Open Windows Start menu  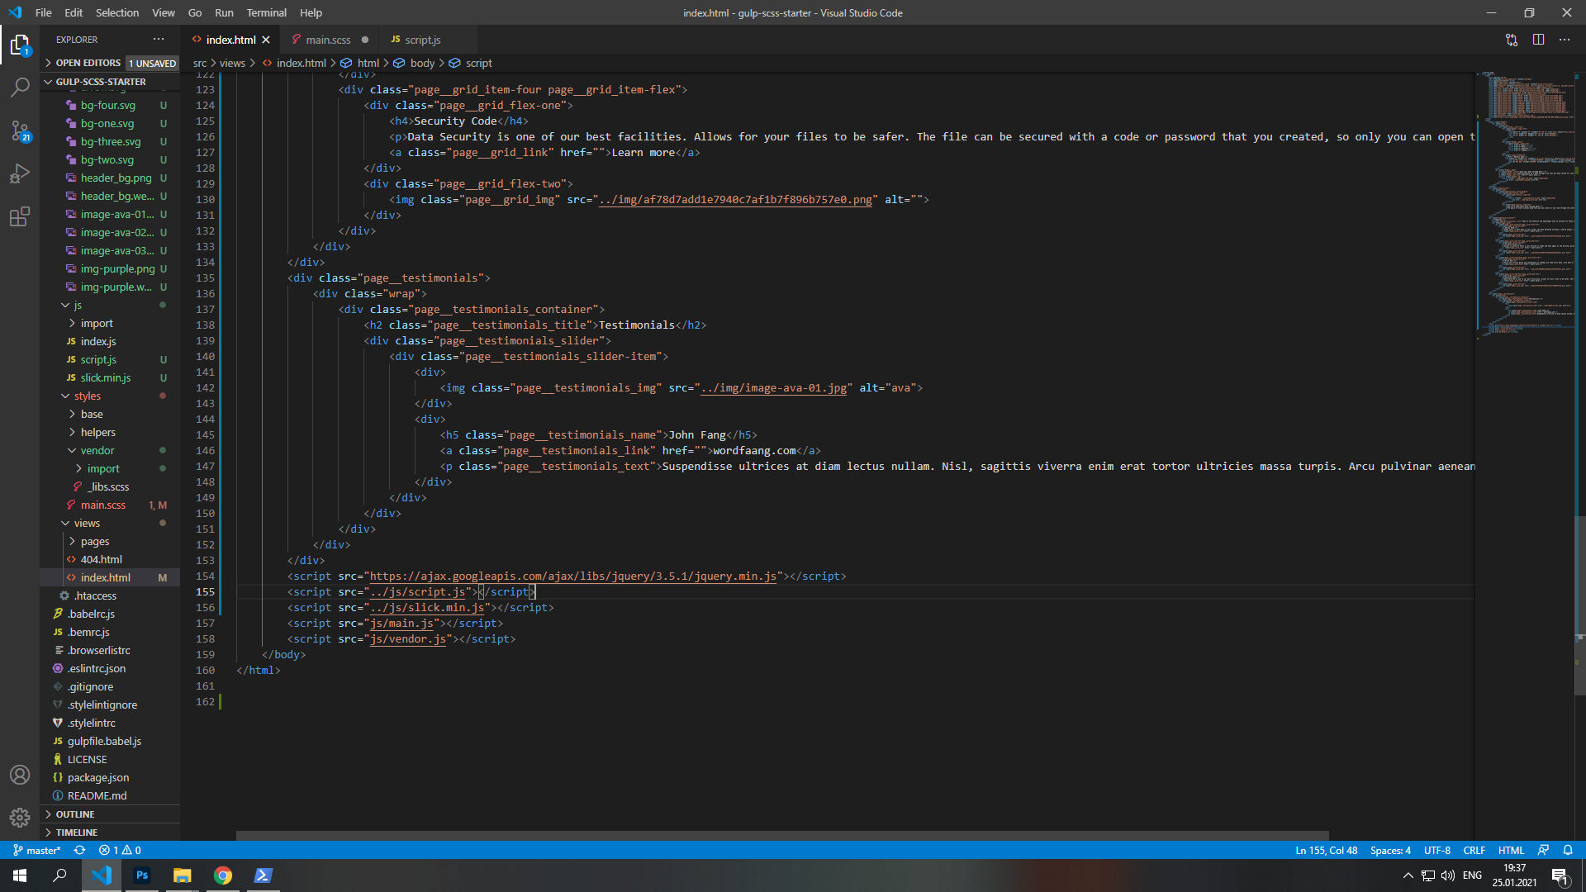[x=20, y=875]
